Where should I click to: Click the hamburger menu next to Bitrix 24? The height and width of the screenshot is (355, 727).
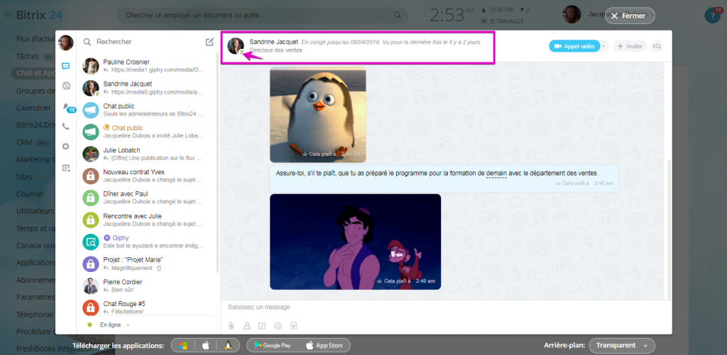(8, 15)
